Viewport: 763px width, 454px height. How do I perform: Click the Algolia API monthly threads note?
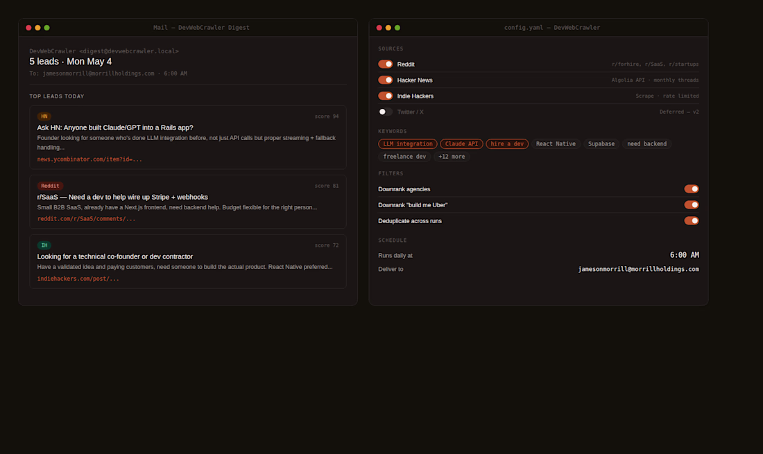655,80
